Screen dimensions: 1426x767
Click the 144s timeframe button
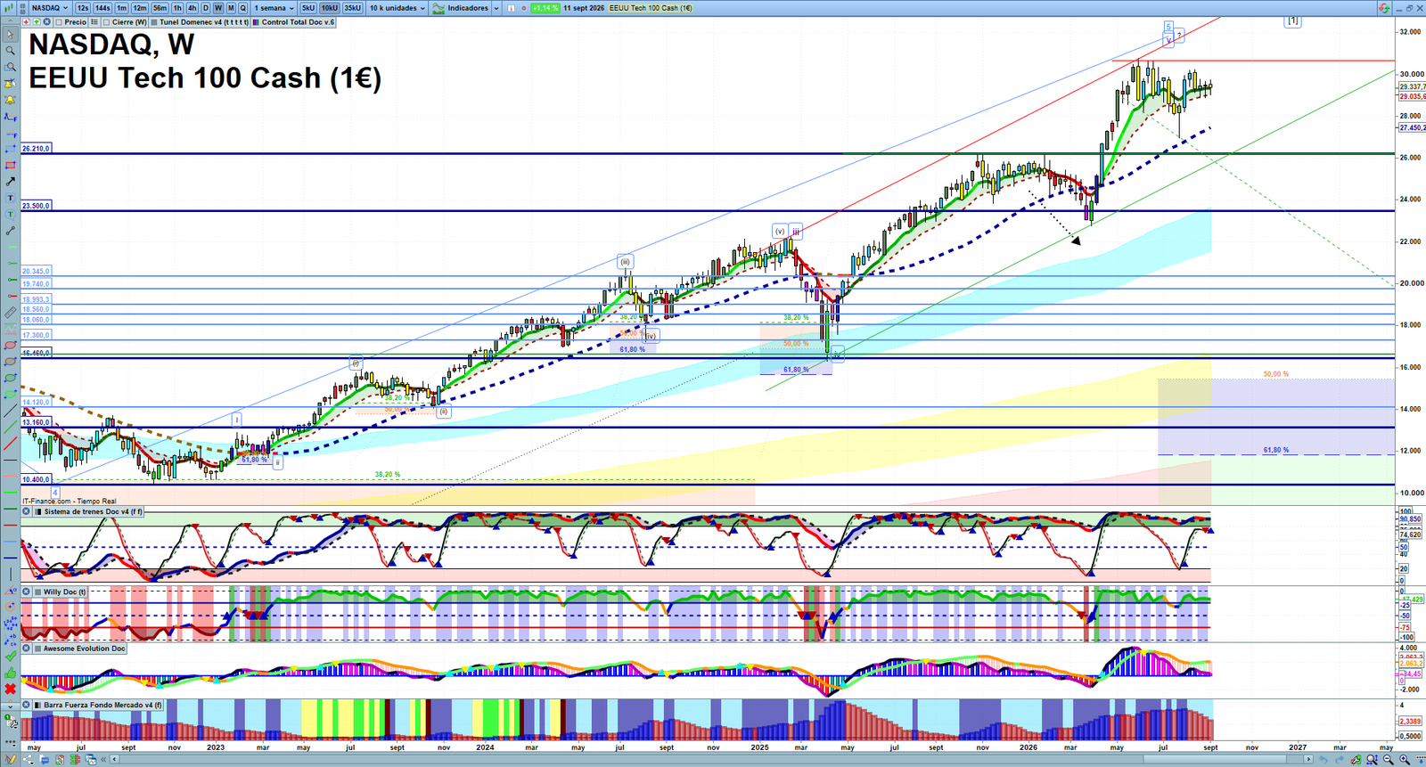(102, 8)
